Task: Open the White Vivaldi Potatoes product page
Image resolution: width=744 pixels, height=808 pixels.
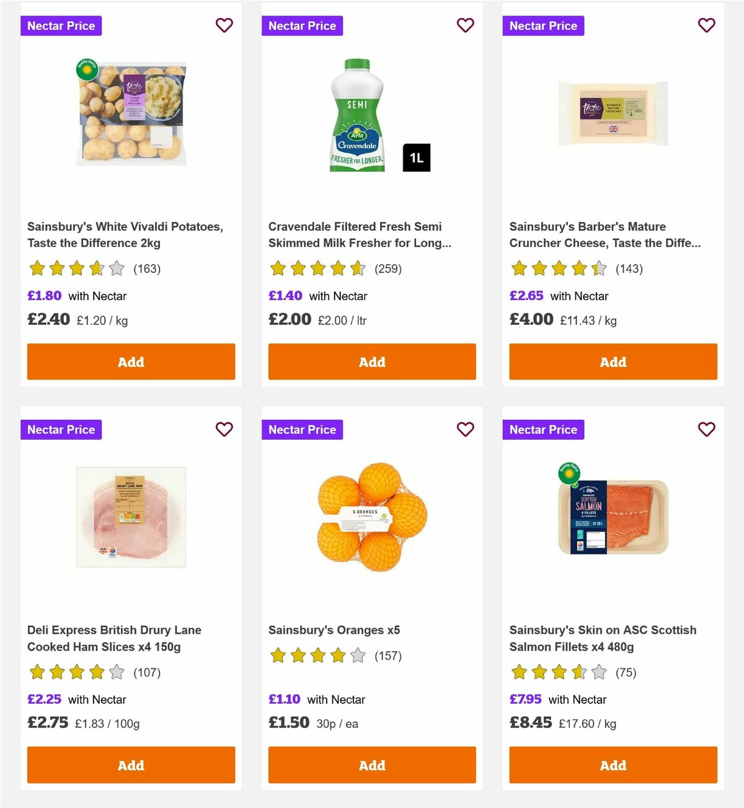Action: point(126,234)
